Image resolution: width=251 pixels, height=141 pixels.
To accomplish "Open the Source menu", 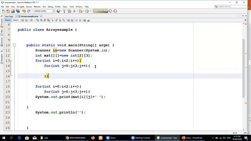I will click(29, 7).
